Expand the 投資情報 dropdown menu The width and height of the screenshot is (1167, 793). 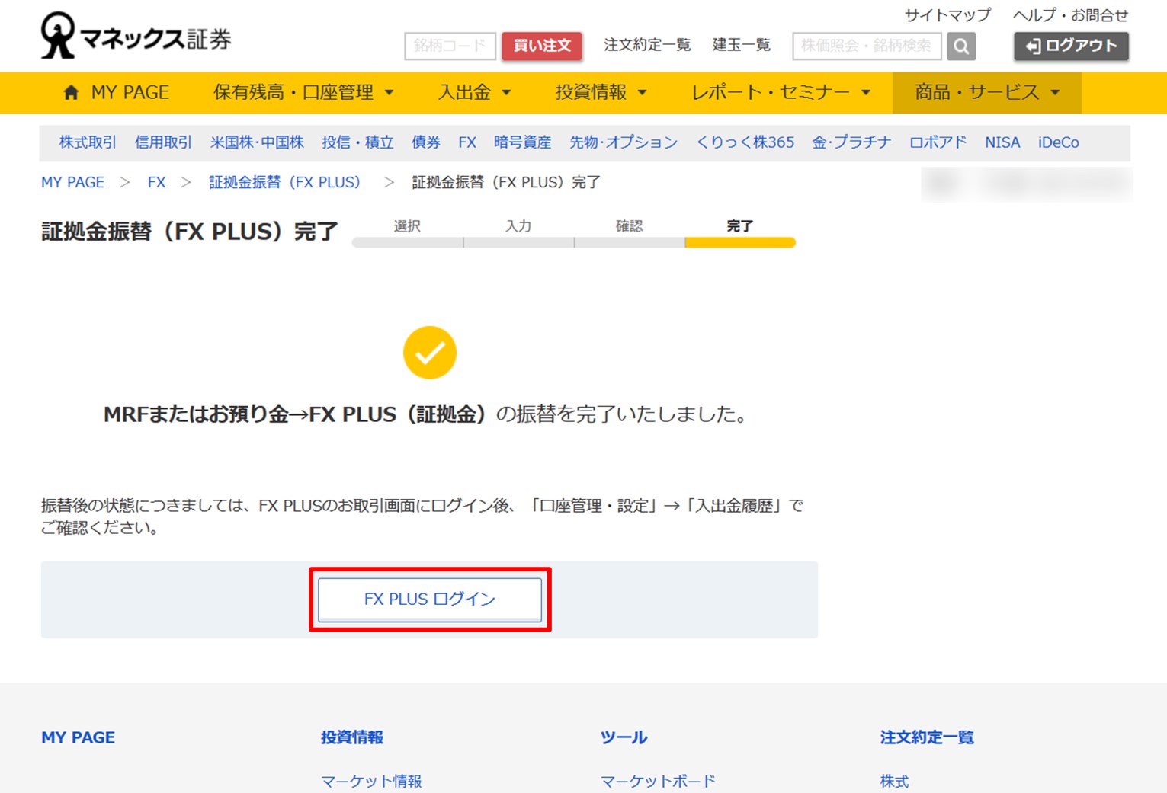click(601, 92)
